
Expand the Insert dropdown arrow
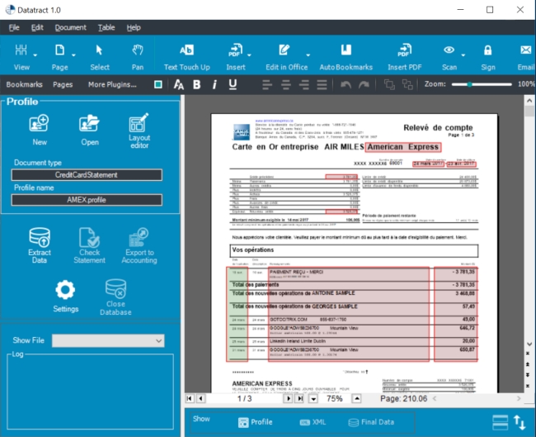pyautogui.click(x=249, y=55)
